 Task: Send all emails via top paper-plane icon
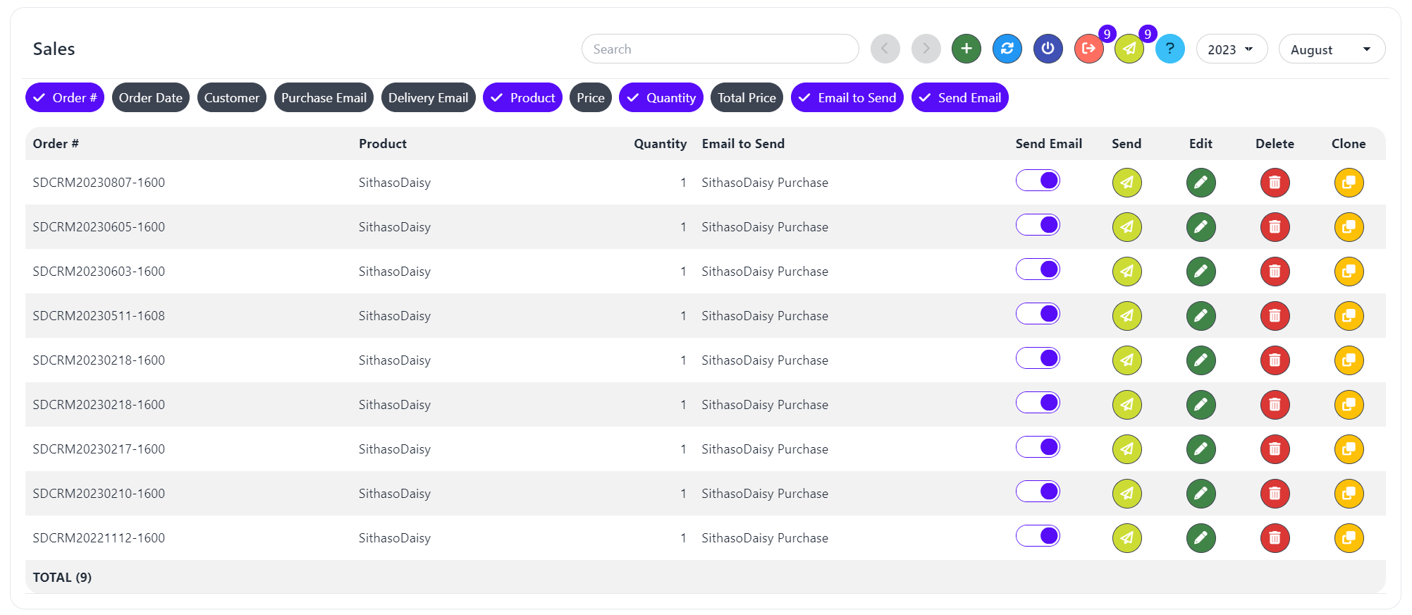click(1129, 49)
